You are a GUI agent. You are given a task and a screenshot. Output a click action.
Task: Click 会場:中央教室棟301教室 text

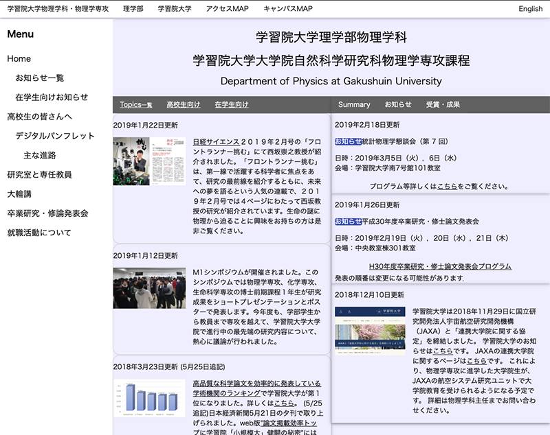coord(375,248)
